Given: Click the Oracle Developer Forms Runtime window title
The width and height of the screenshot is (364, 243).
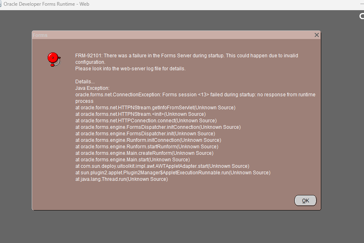Looking at the screenshot, I should 46,4.
